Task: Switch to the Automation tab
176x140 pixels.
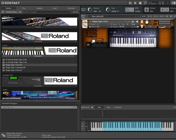Action: pyautogui.click(x=71, y=8)
